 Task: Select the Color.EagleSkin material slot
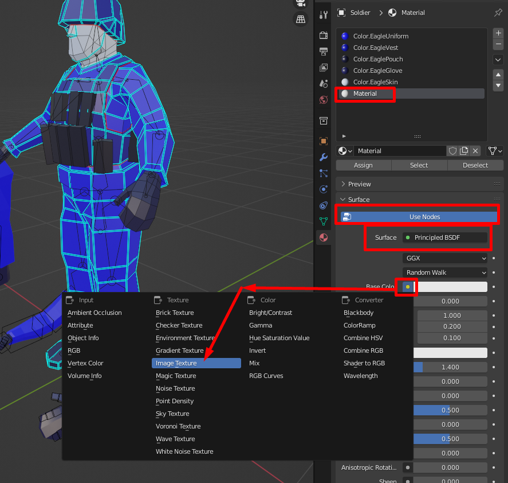point(411,82)
